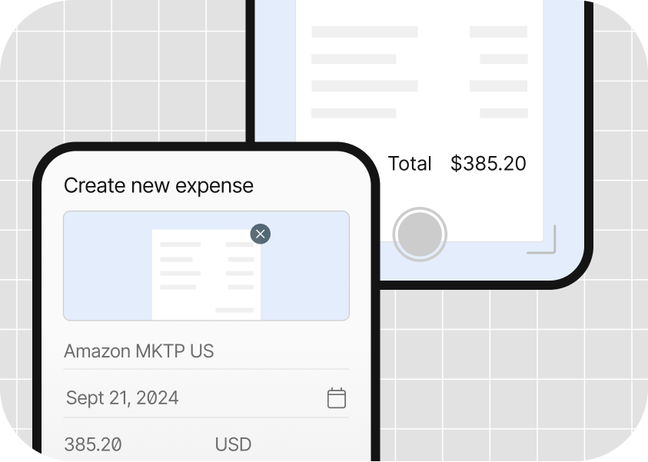This screenshot has height=462, width=648.
Task: Open the receipt thumbnail preview
Action: [x=206, y=265]
